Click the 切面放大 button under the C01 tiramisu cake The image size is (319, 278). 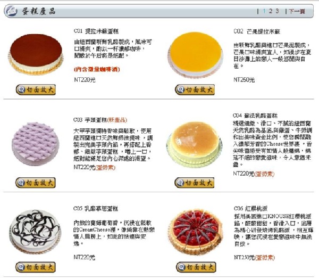[36, 89]
